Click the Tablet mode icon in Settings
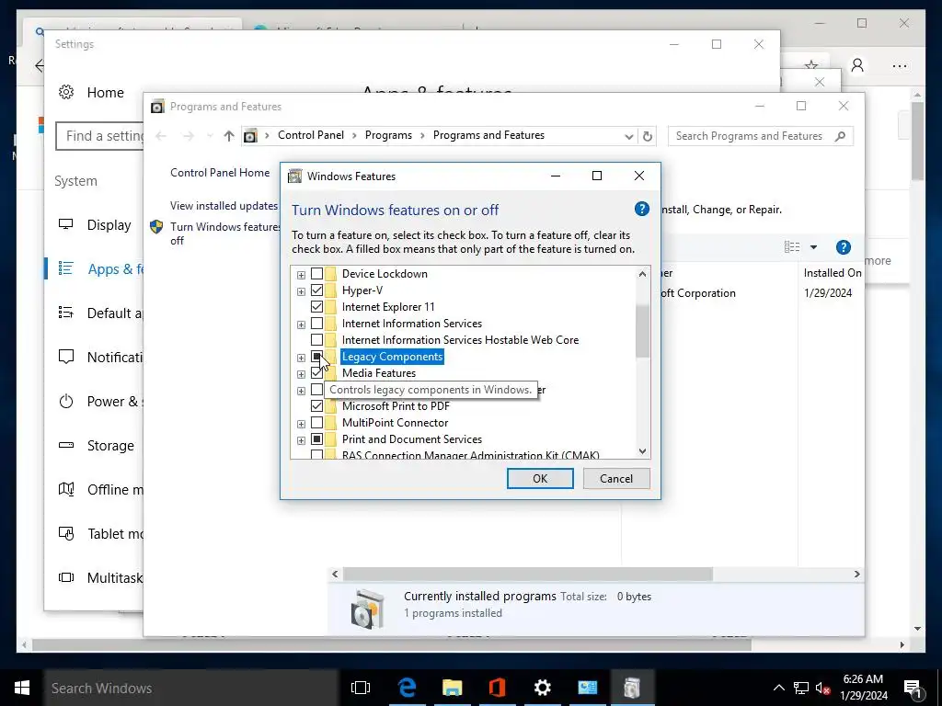The width and height of the screenshot is (942, 706). coord(66,533)
